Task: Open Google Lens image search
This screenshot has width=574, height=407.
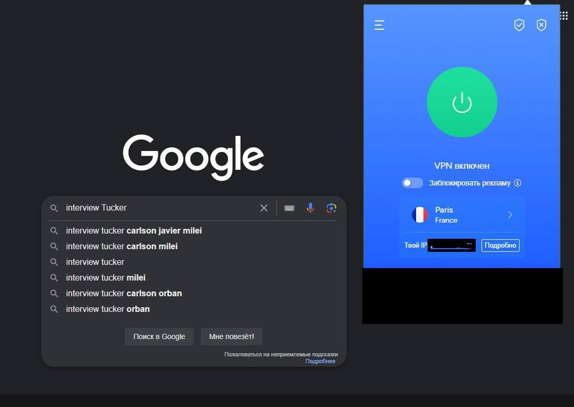Action: [x=331, y=208]
